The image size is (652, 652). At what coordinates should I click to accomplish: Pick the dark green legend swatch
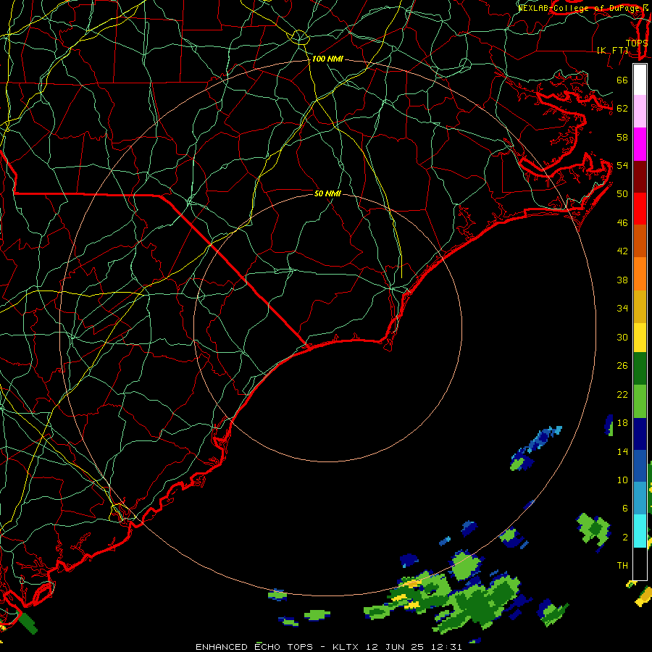640,369
